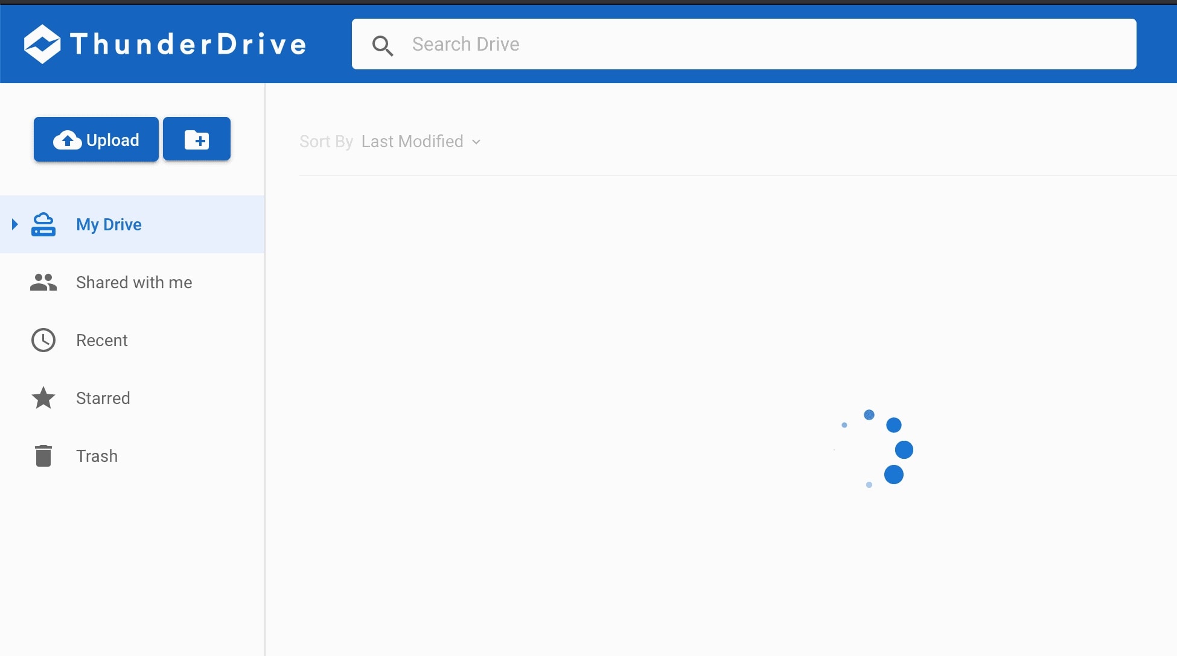Click the Recent clock icon
1177x656 pixels.
tap(43, 340)
